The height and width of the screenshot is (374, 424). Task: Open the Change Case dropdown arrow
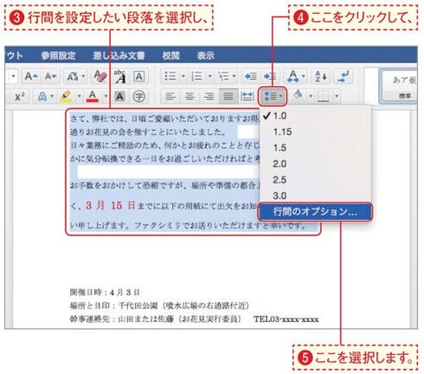tap(83, 76)
